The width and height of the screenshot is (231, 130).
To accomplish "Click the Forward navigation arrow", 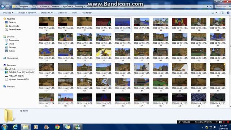I will point(7,6).
